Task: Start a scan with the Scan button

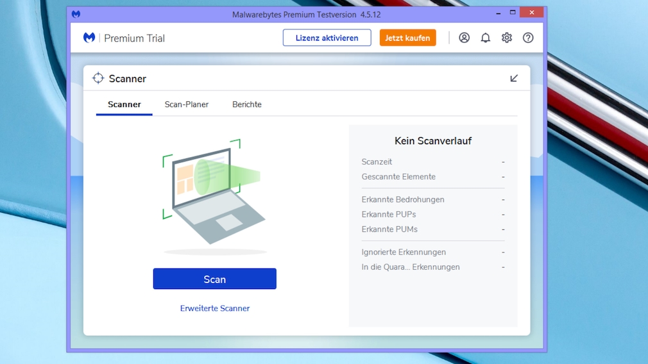Action: click(x=214, y=279)
